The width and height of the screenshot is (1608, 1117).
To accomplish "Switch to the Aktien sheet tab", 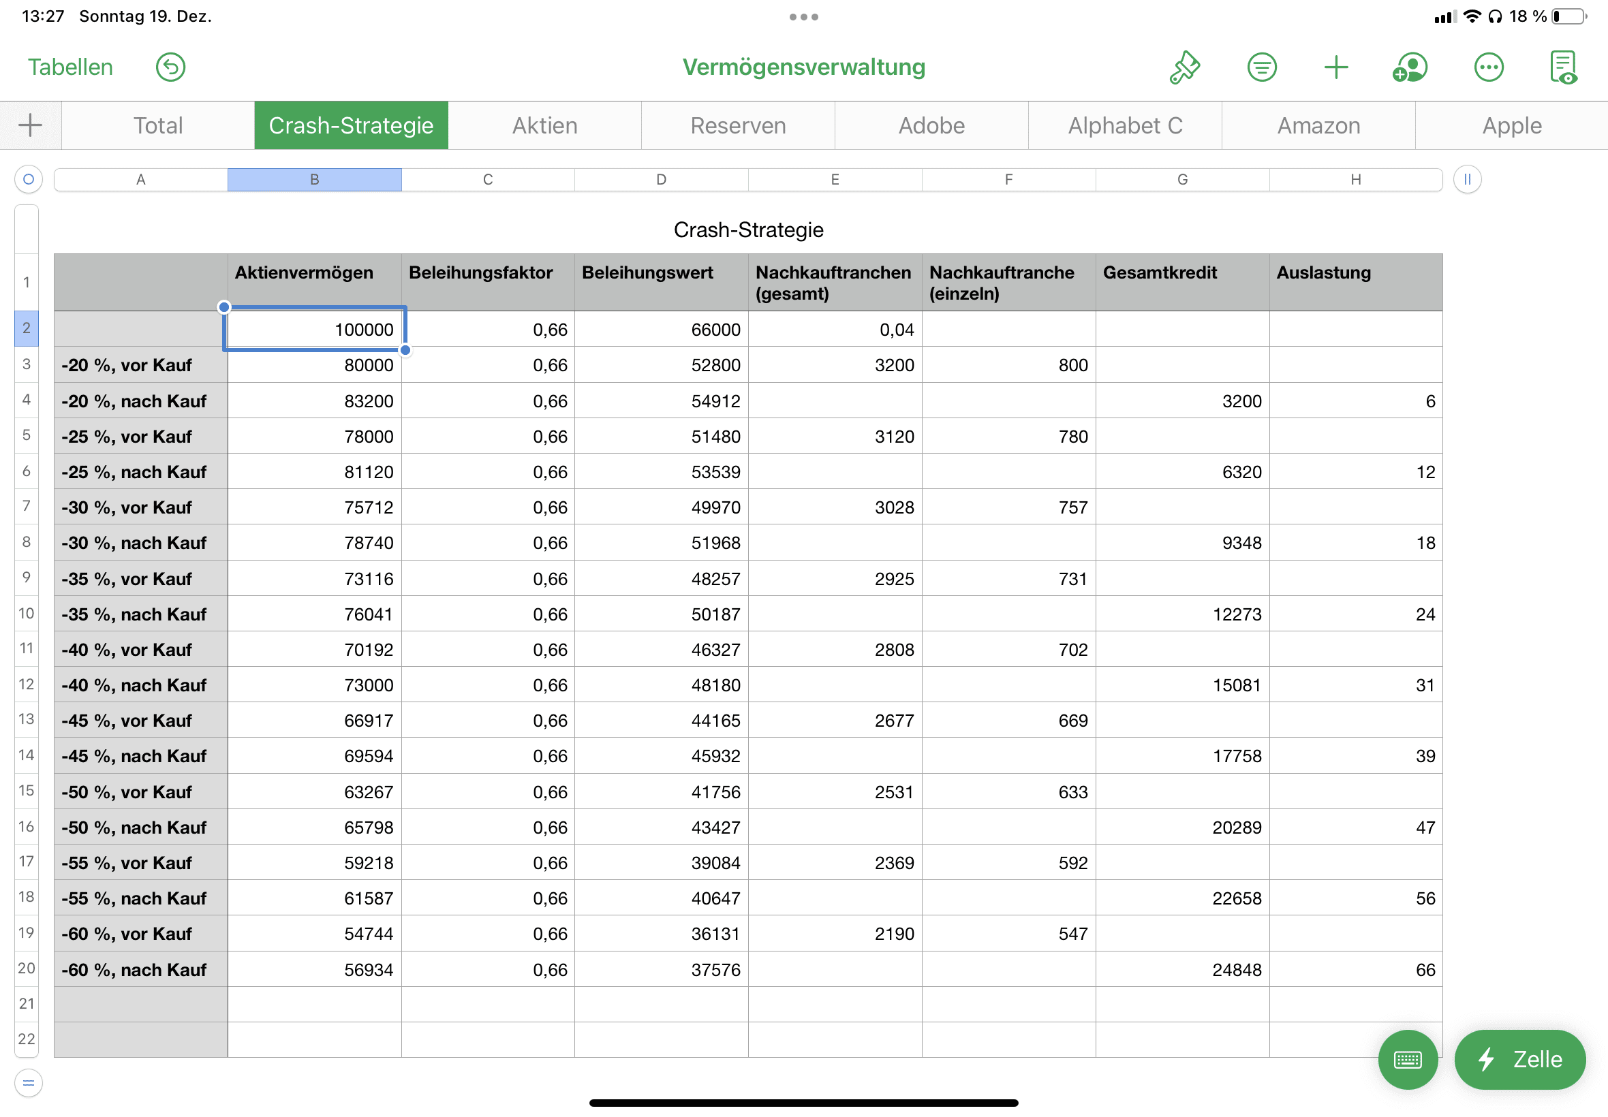I will click(544, 125).
